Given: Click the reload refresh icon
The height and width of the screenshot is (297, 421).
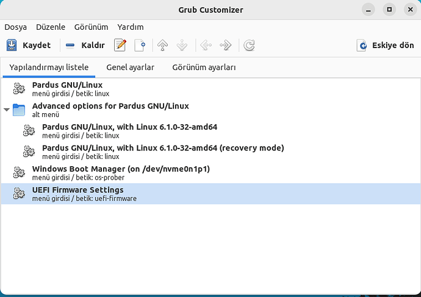Looking at the screenshot, I should click(248, 45).
